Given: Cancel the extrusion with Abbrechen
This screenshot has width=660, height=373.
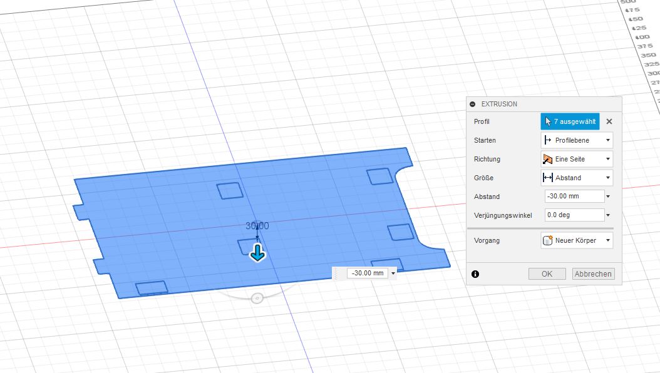Looking at the screenshot, I should [x=593, y=273].
